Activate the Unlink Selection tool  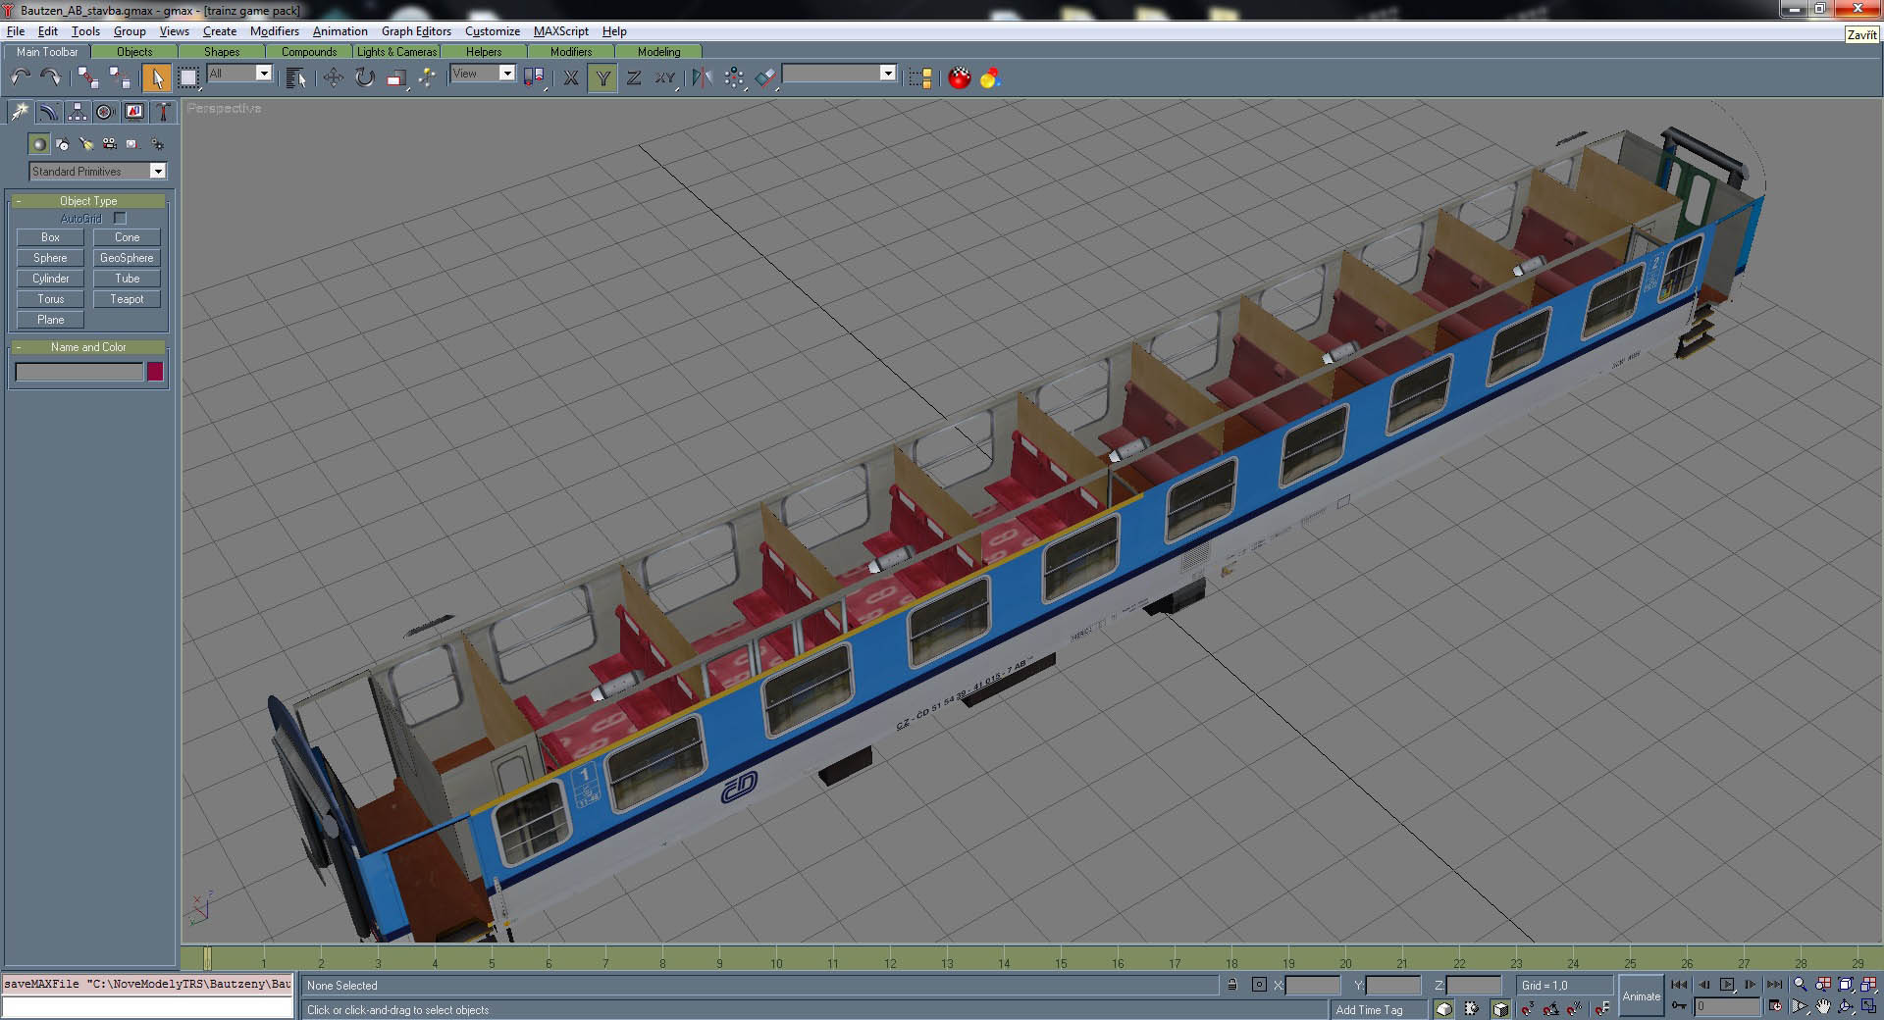120,77
